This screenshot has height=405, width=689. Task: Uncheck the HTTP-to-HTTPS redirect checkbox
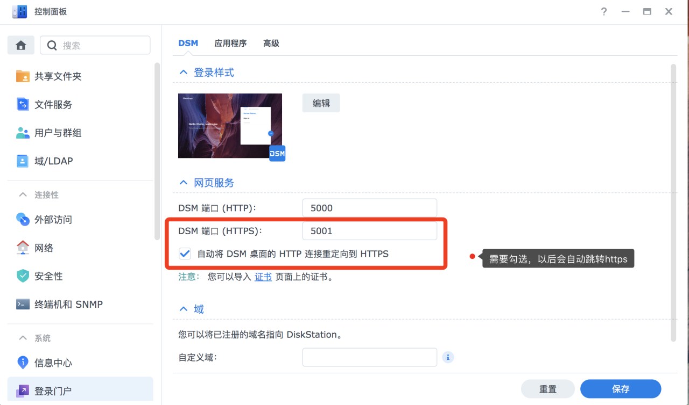[x=185, y=254]
